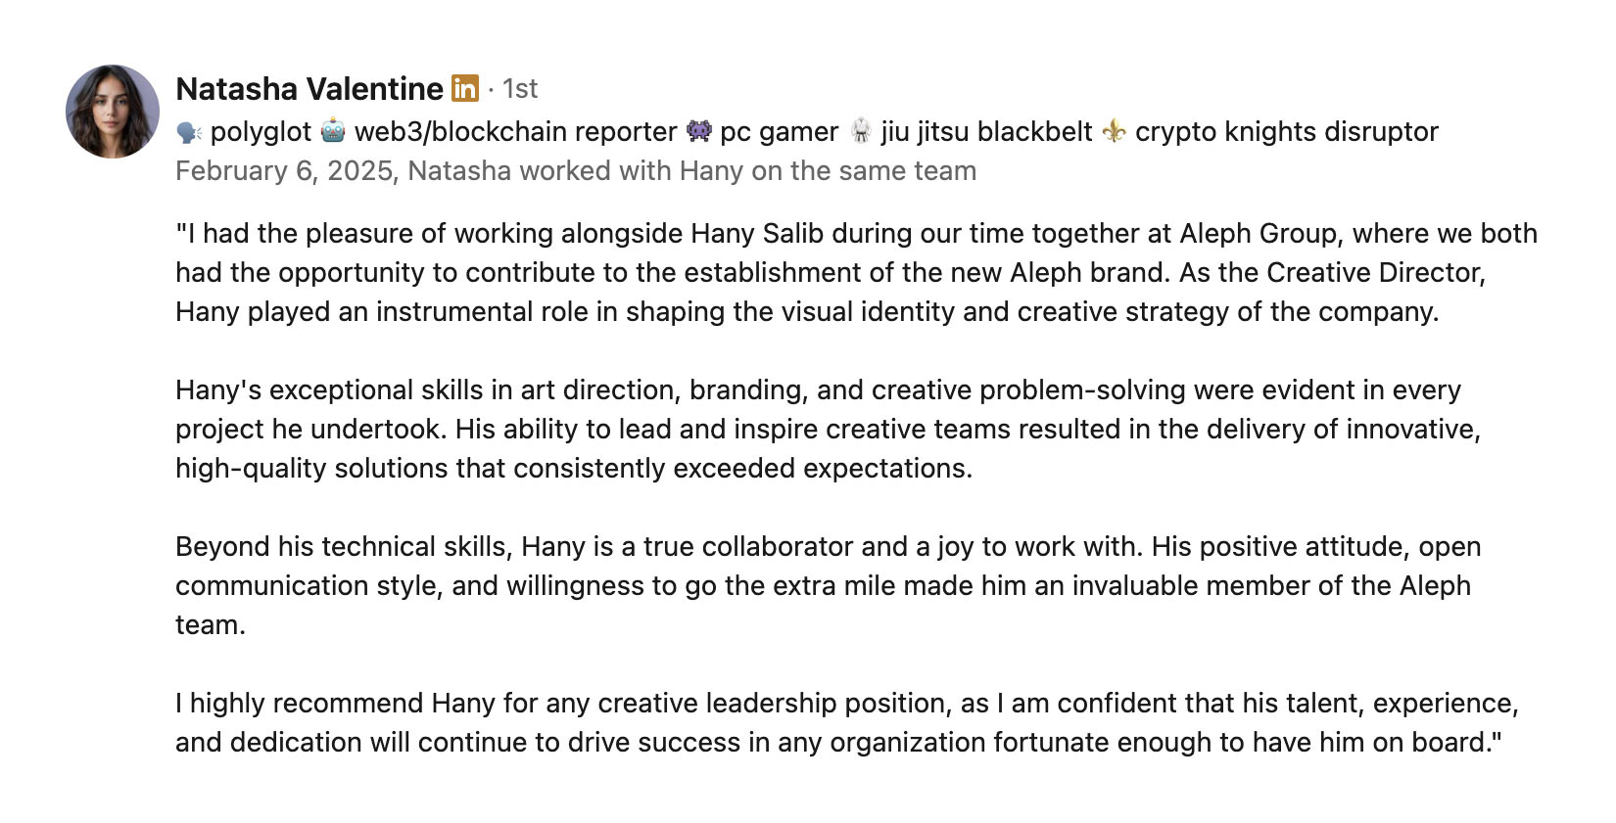Click the gold LinkedIn Premium badge icon

(x=465, y=89)
